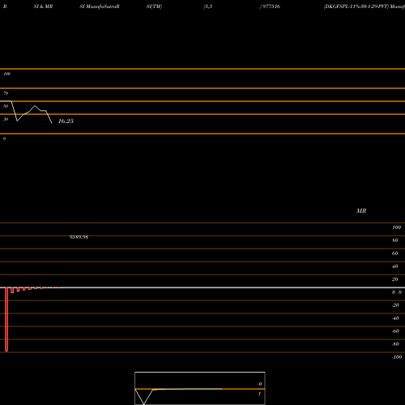Image resolution: width=405 pixels, height=405 pixels.
Task: Click the MR panel title label
Action: point(361,211)
